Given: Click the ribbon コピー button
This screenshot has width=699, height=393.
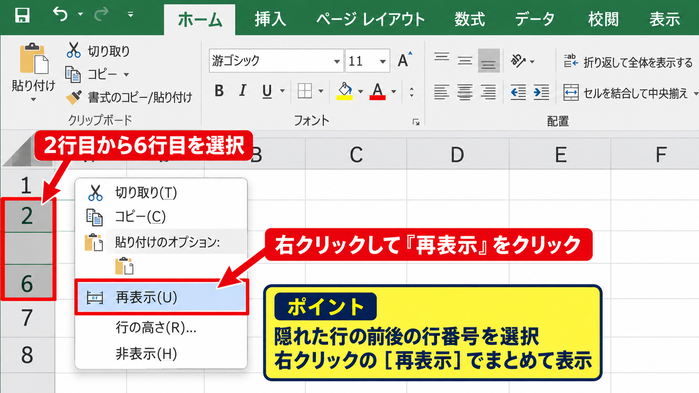Looking at the screenshot, I should 91,75.
